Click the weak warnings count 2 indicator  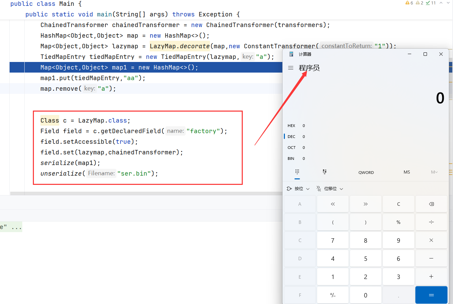(x=419, y=3)
